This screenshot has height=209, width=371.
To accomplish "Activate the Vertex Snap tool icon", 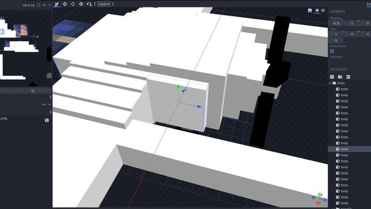I will click(x=89, y=4).
